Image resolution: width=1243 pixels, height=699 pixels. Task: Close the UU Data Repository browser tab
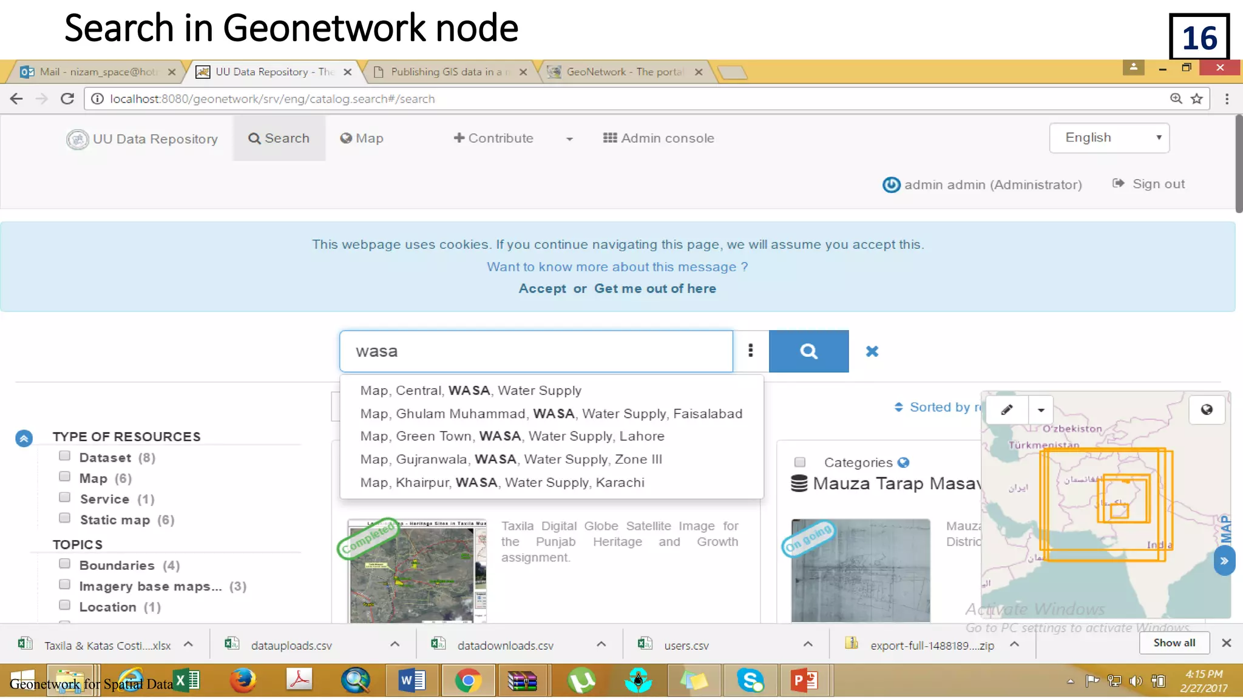click(347, 72)
